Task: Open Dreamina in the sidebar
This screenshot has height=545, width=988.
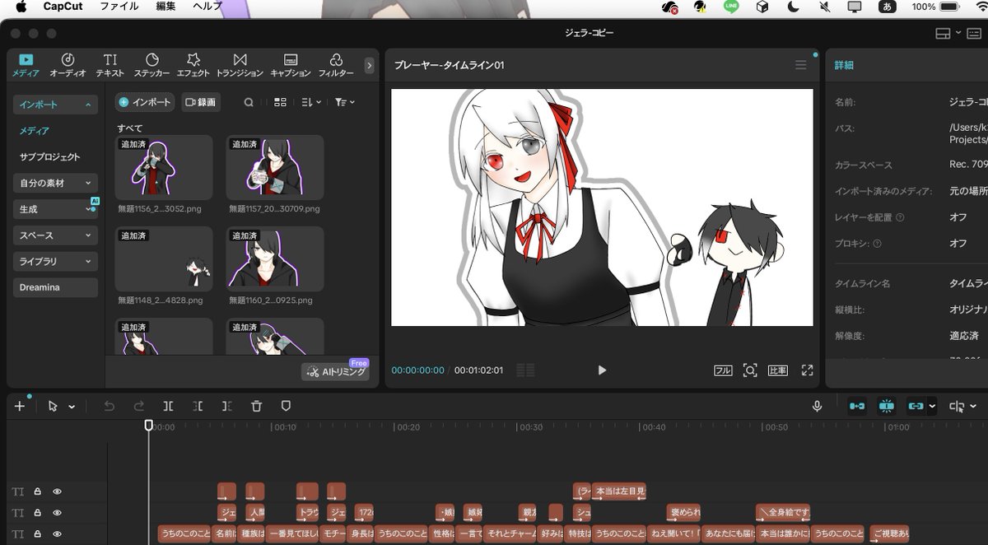Action: 55,287
